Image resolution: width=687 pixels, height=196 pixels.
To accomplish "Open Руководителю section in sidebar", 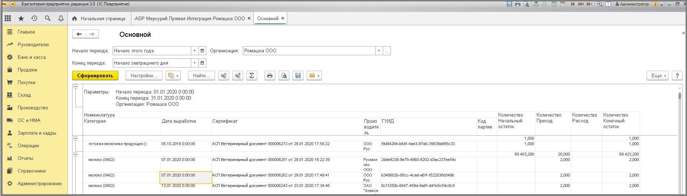I will [x=35, y=44].
